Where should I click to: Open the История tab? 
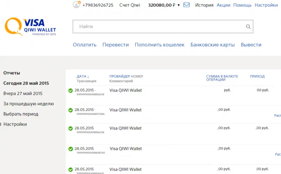[204, 5]
